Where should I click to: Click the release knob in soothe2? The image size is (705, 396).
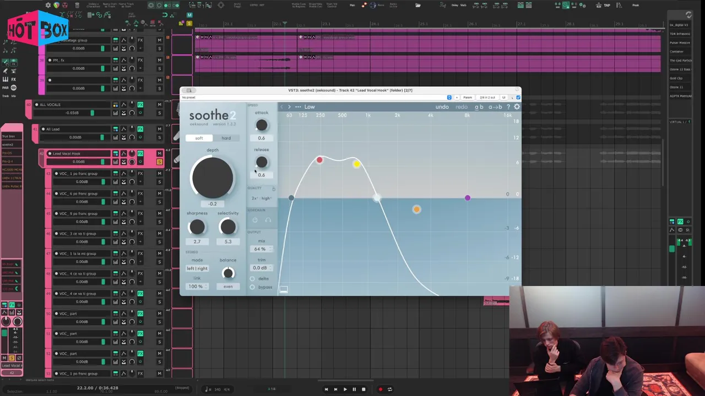click(x=262, y=162)
